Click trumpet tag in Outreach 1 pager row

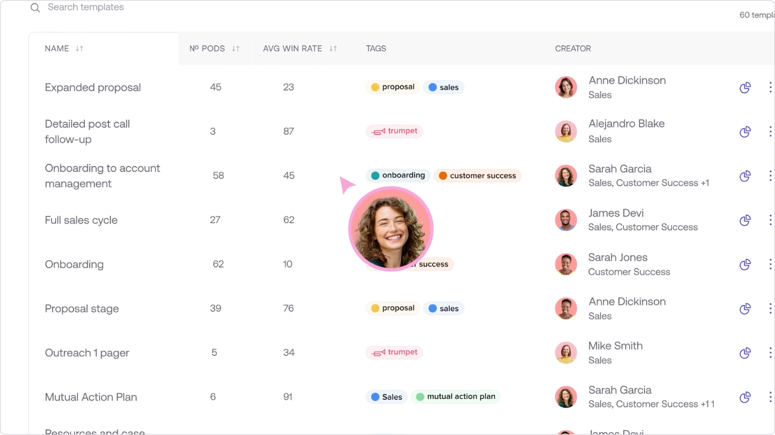tap(394, 352)
